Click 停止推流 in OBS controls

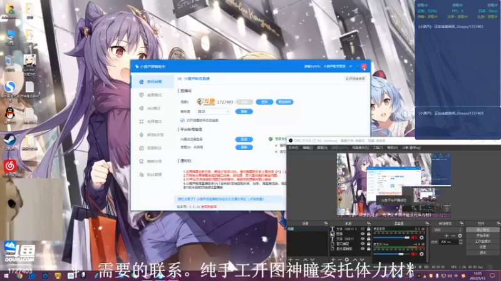click(483, 230)
